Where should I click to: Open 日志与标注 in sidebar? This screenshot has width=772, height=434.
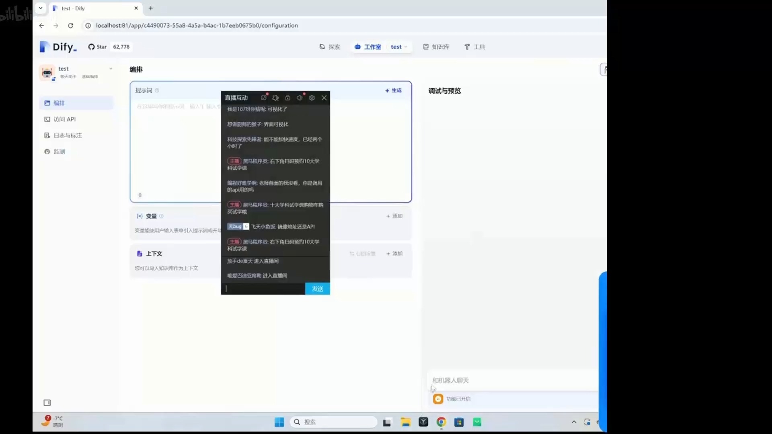[67, 135]
